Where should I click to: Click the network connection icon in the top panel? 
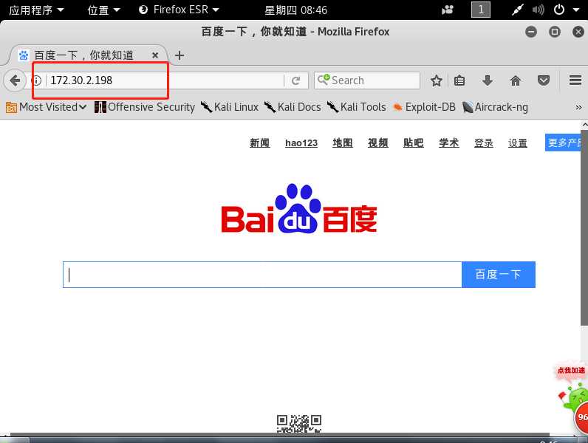pyautogui.click(x=518, y=10)
